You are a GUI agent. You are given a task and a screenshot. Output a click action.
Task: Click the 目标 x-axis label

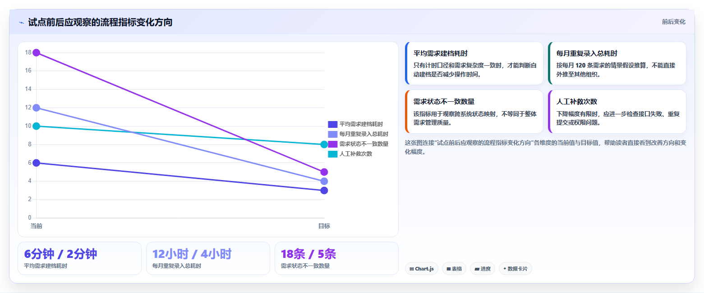[x=324, y=226]
